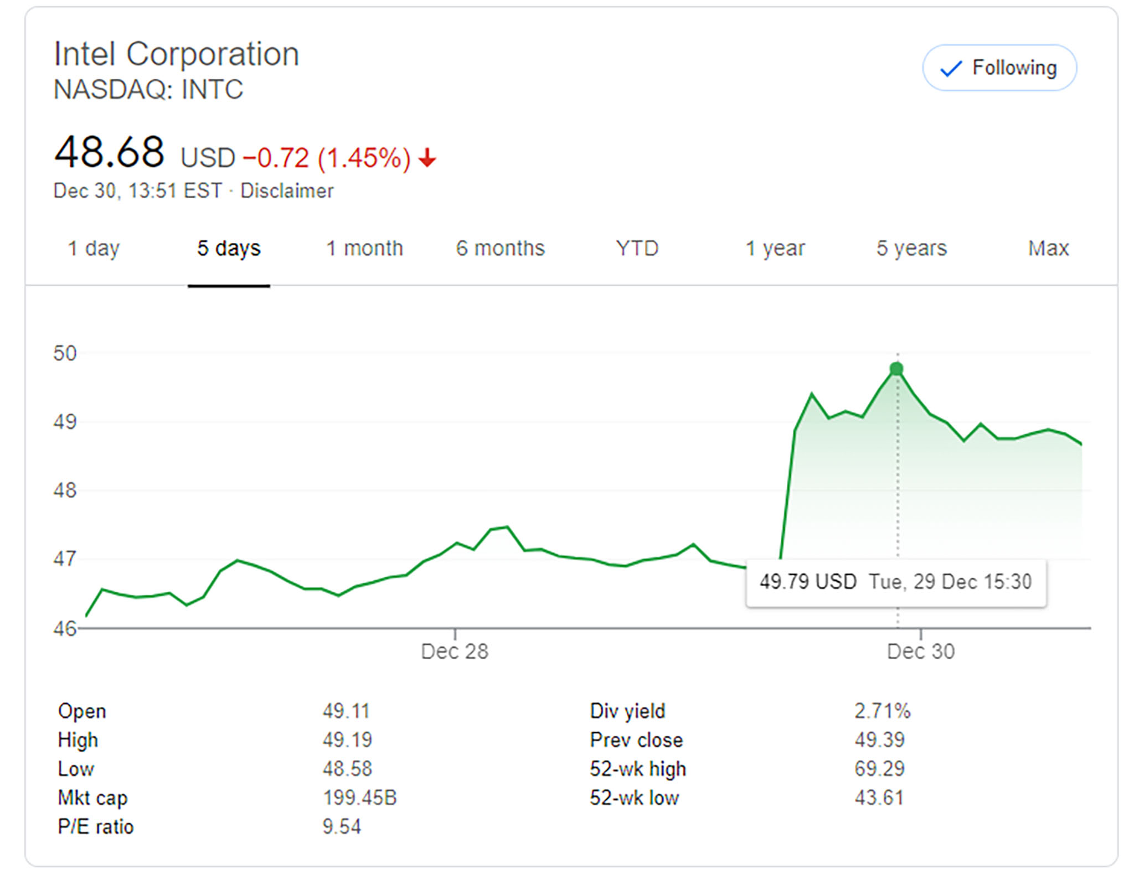Click the blue checkmark in Following
Screen dimensions: 1134x884
[951, 69]
